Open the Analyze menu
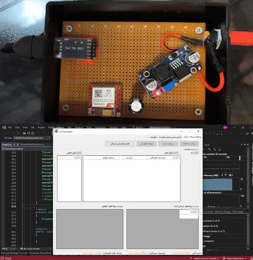Screen dimensions: 253x260 [79, 127]
